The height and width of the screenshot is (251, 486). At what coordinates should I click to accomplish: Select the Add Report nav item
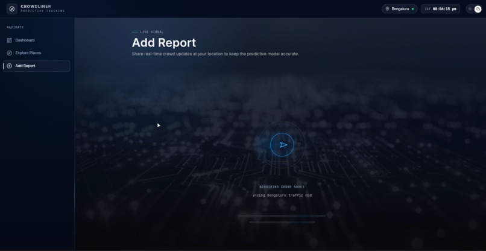36,66
